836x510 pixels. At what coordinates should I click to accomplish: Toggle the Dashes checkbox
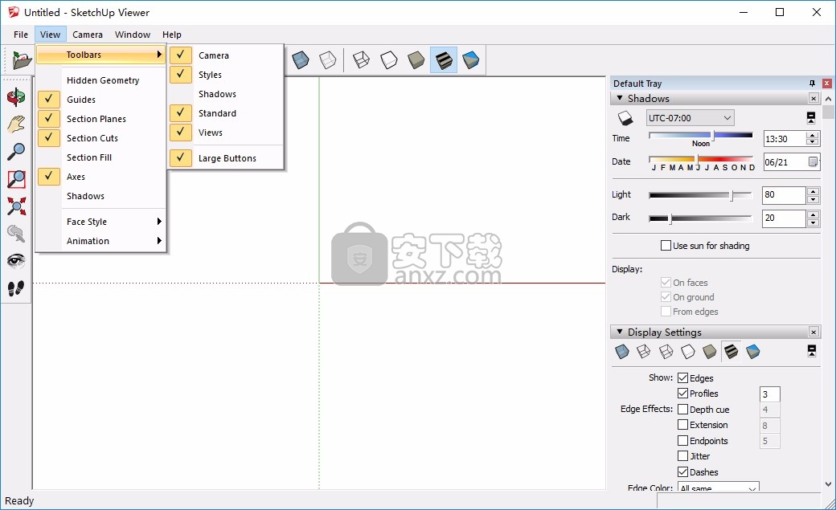[x=682, y=472]
